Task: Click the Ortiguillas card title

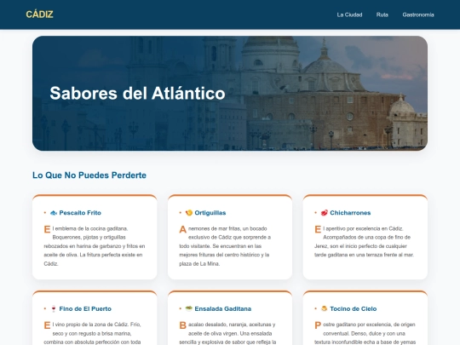Action: click(210, 213)
